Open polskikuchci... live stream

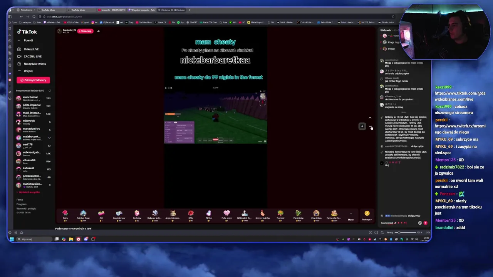[33, 177]
